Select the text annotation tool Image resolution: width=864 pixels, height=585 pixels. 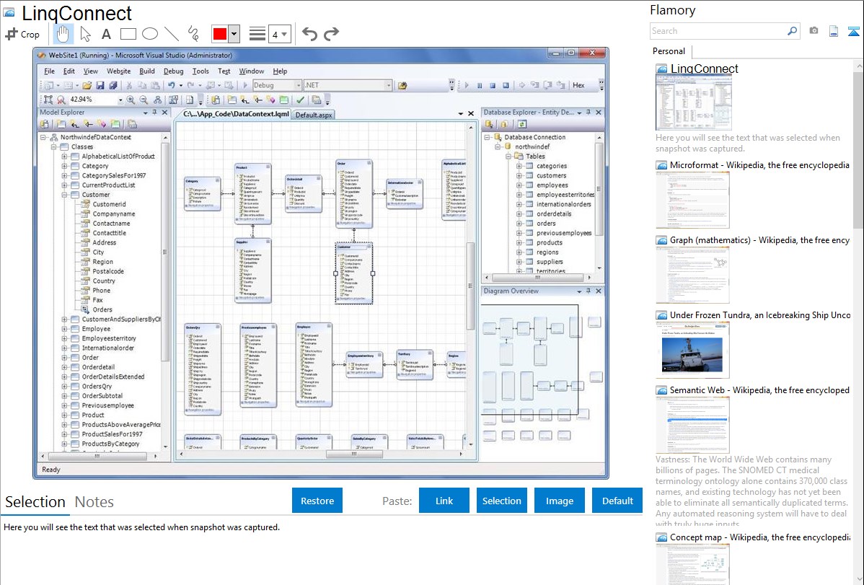coord(106,34)
